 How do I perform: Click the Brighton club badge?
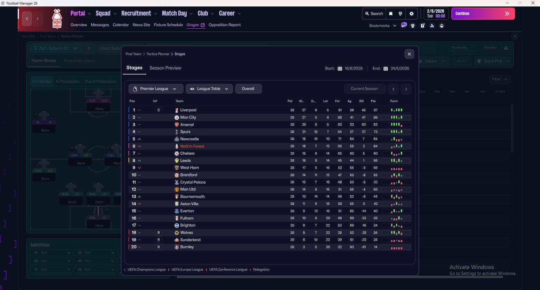[x=177, y=226]
